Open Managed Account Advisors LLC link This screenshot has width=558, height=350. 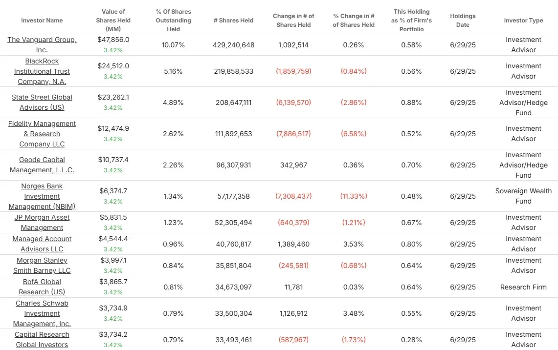tap(42, 244)
